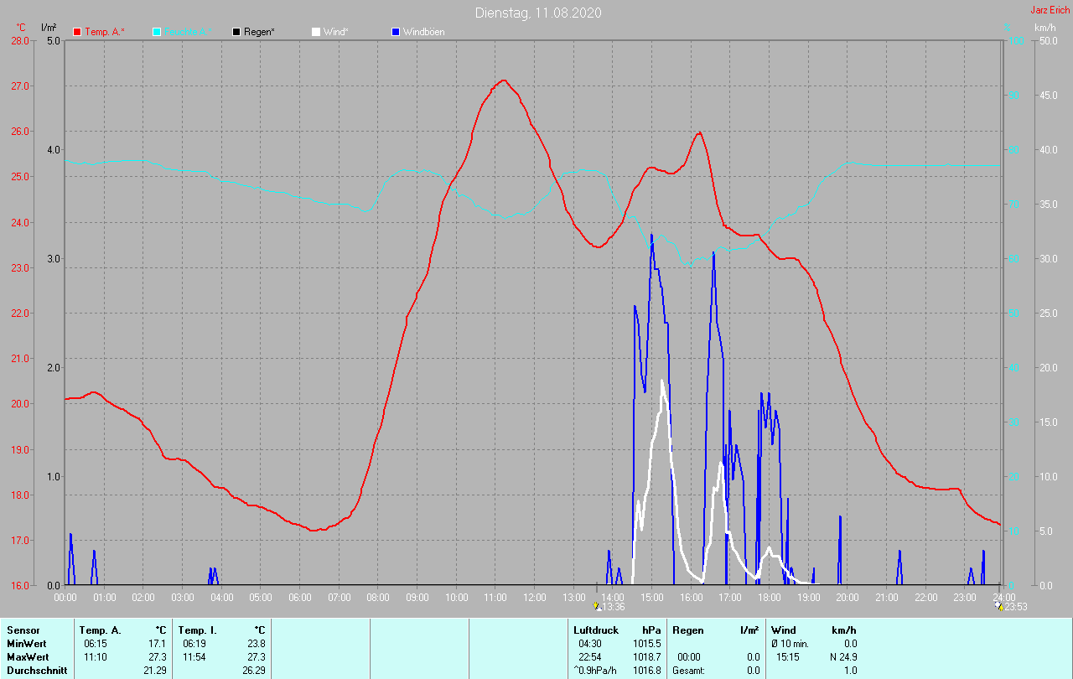The image size is (1073, 679).
Task: Select the 18:00 time axis label
Action: coord(769,597)
